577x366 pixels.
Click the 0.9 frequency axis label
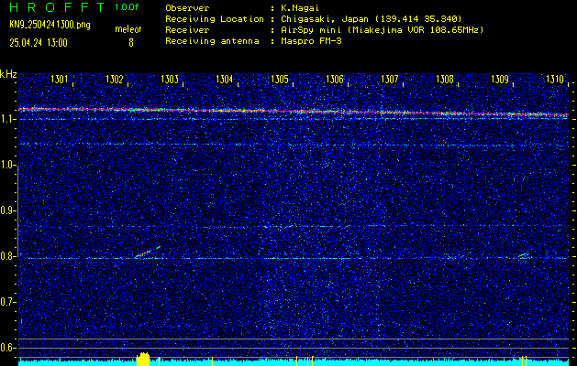coord(6,210)
